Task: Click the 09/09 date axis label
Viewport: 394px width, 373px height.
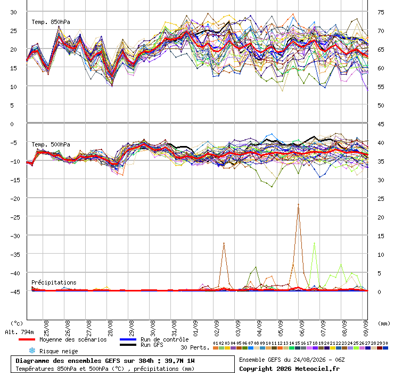Action: [x=366, y=328]
